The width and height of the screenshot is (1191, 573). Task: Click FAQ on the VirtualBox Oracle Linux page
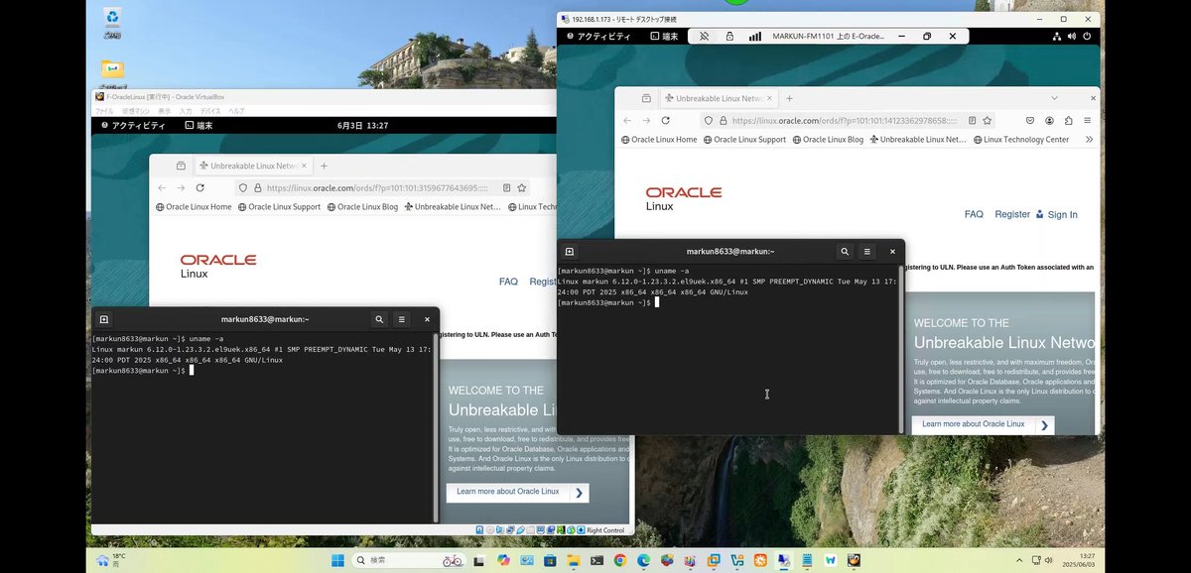[508, 282]
